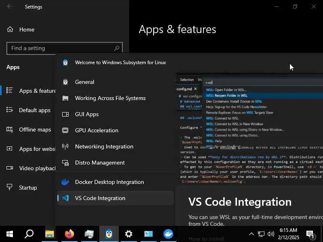This screenshot has height=242, width=323.
Task: Open Working Across File Systems page
Action: 115,98
